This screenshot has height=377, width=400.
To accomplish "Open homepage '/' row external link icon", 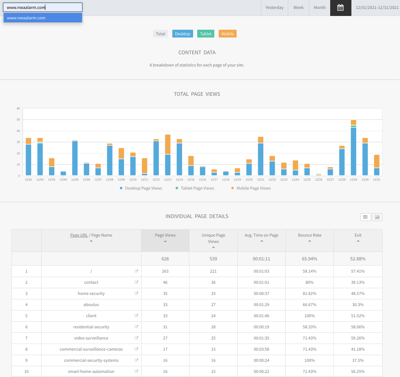I will click(136, 271).
